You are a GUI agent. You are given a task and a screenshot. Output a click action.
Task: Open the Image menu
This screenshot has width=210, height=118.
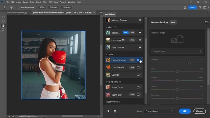coord(18,2)
